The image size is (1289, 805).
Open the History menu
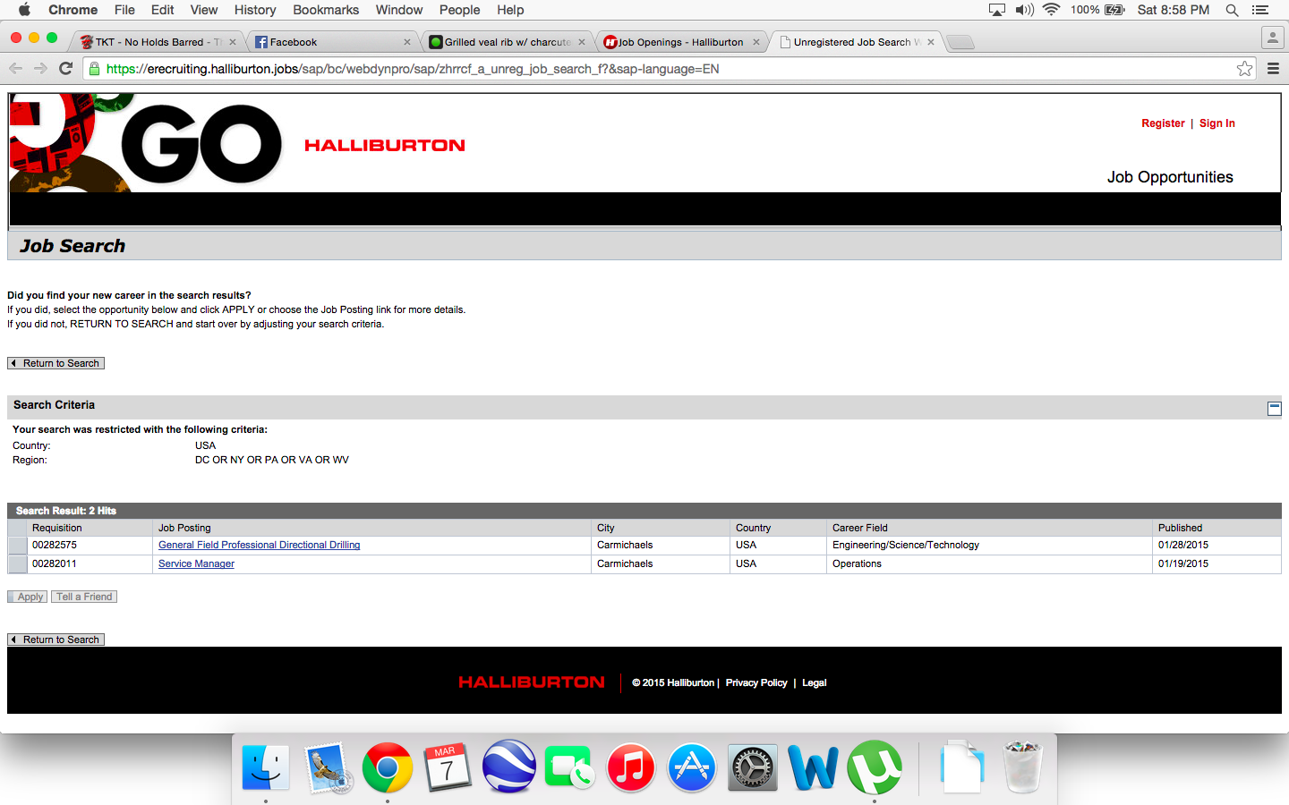tap(255, 10)
